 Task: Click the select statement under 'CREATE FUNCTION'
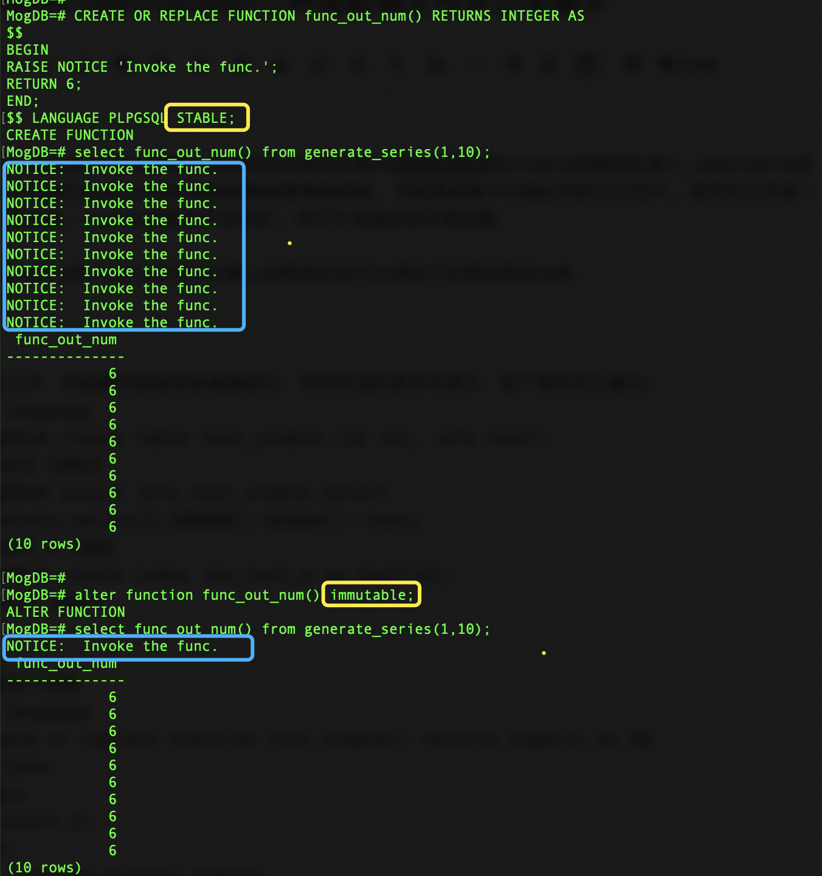(283, 152)
